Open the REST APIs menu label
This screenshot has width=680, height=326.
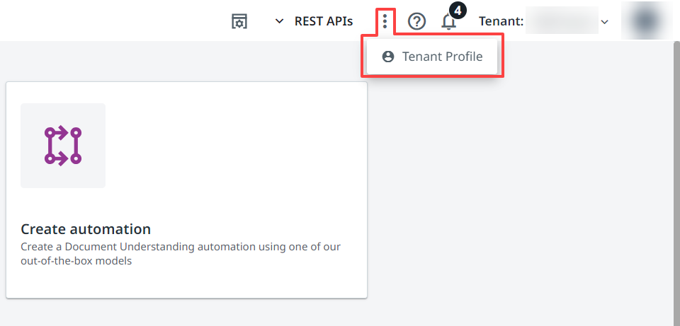coord(323,21)
